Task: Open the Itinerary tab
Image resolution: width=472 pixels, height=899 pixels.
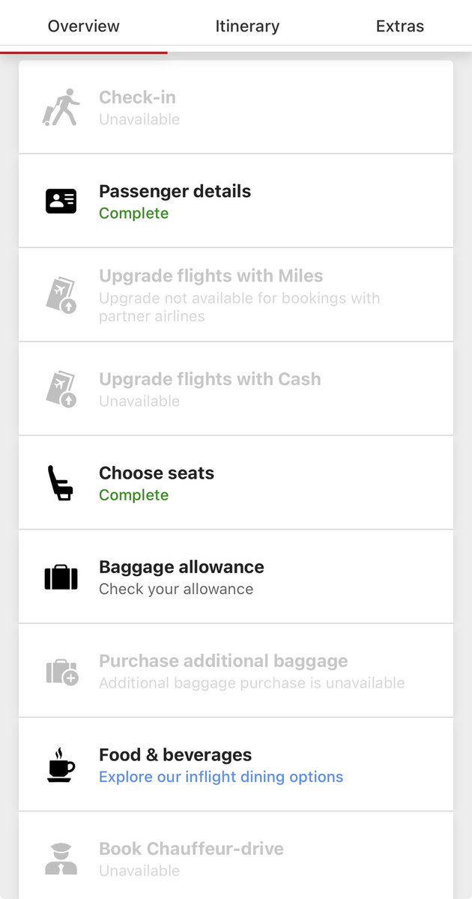Action: pos(247,26)
